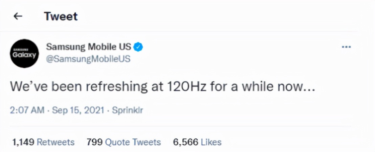
Task: See the Likes label list
Action: (211, 142)
